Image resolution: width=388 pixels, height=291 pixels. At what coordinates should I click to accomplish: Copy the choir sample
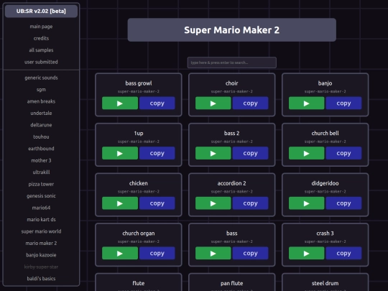(251, 103)
